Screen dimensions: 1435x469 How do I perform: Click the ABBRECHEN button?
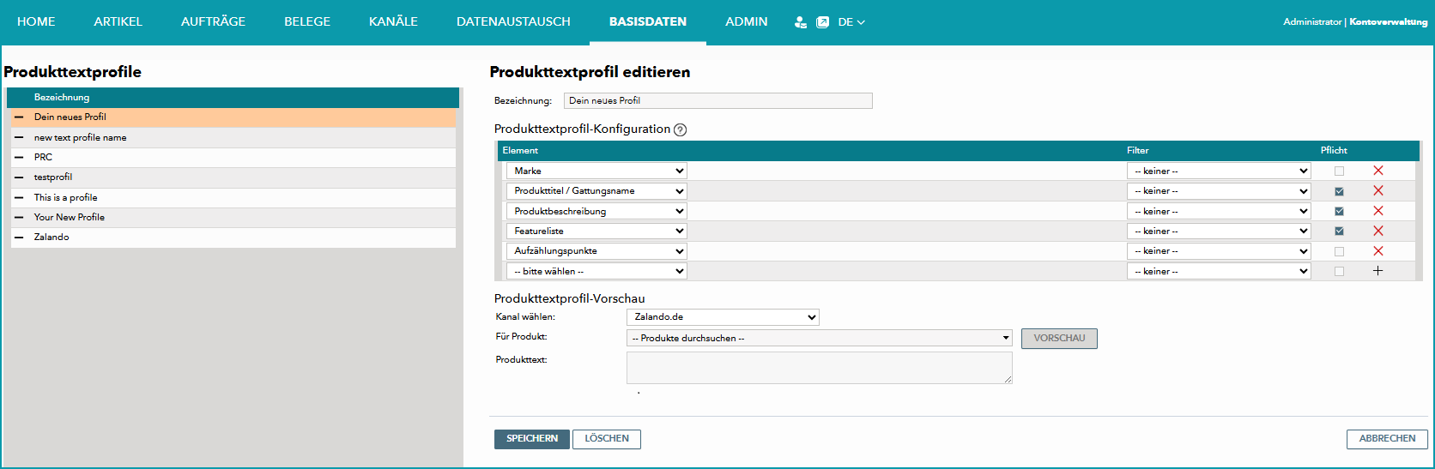tap(1387, 439)
